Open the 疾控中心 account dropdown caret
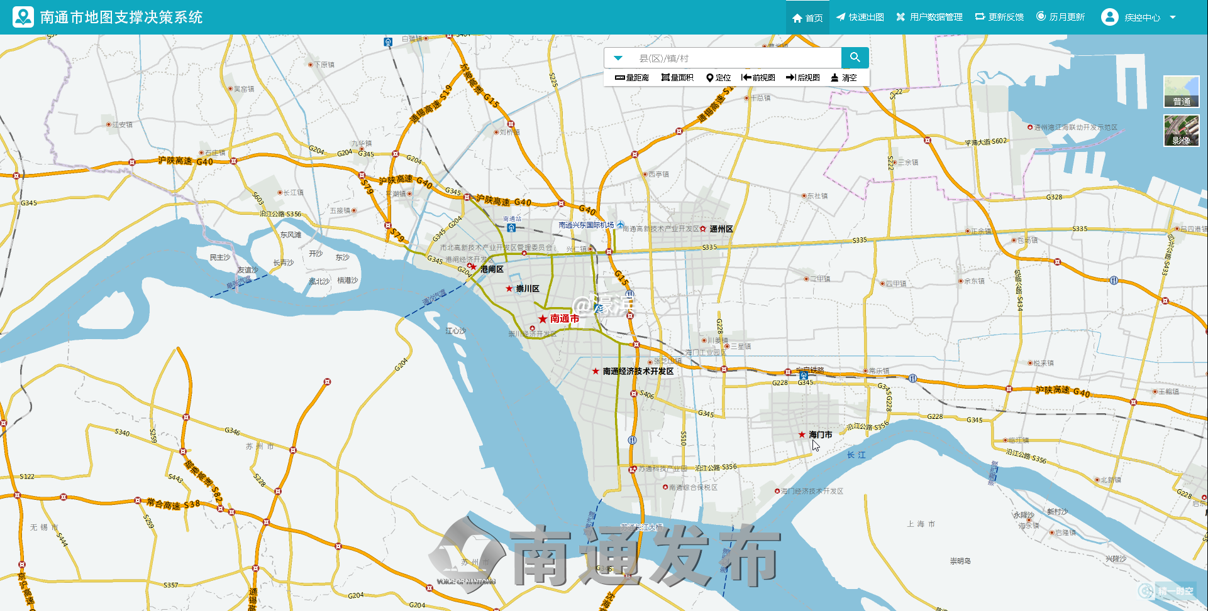The image size is (1208, 611). [1173, 18]
